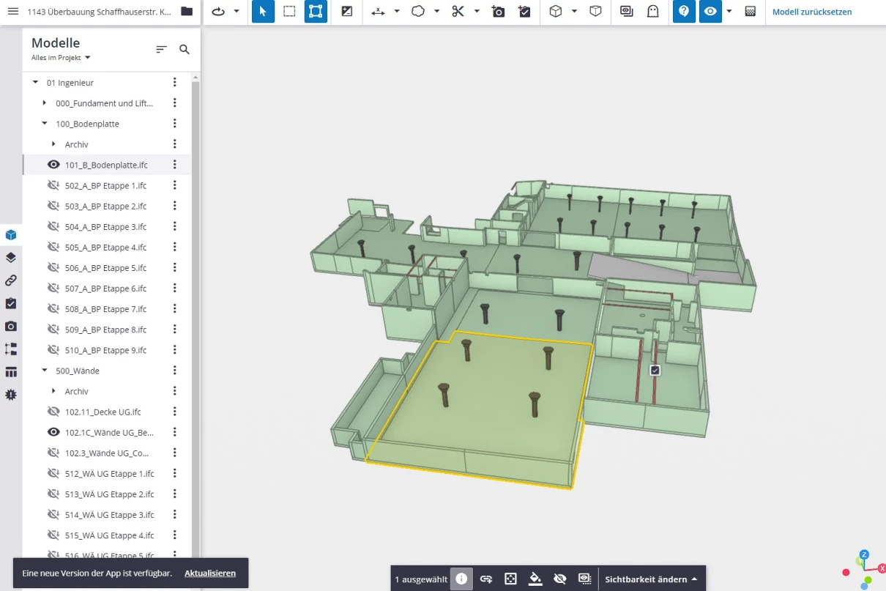Screen dimensions: 886x591
Task: Open the 'Alles im Projekt' dropdown
Action: click(61, 58)
